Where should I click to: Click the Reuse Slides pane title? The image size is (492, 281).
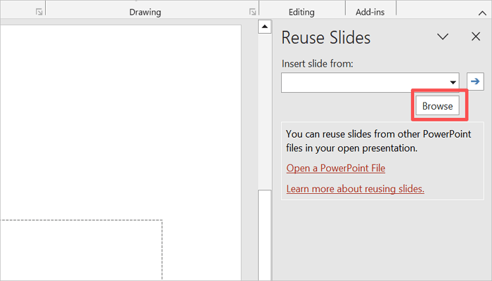click(x=326, y=38)
